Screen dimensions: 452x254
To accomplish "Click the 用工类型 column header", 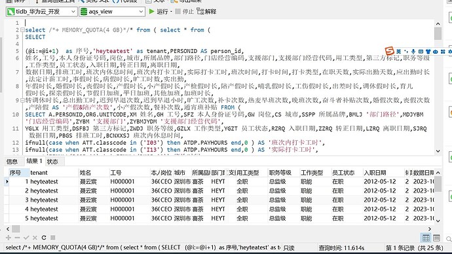I will 252,173.
